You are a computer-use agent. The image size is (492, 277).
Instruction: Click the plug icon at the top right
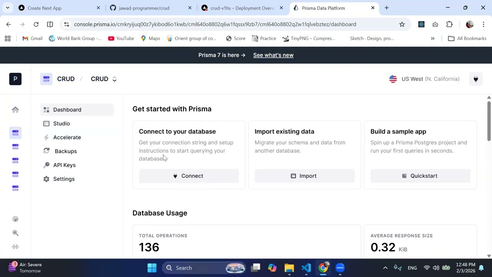[x=476, y=79]
